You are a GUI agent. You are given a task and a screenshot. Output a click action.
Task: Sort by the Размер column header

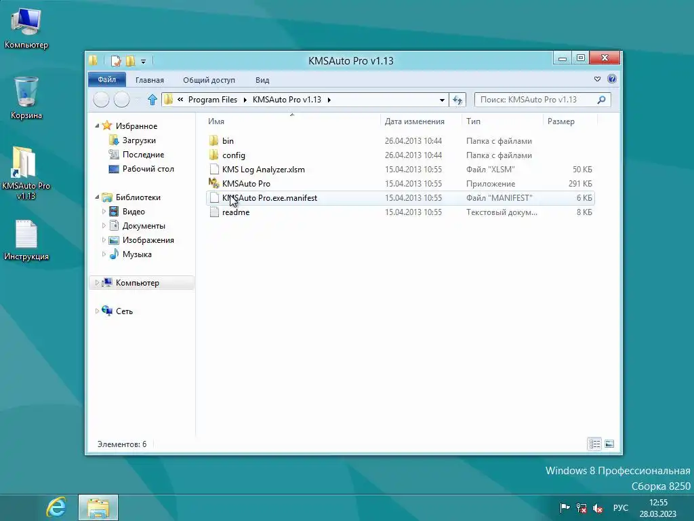pos(560,121)
